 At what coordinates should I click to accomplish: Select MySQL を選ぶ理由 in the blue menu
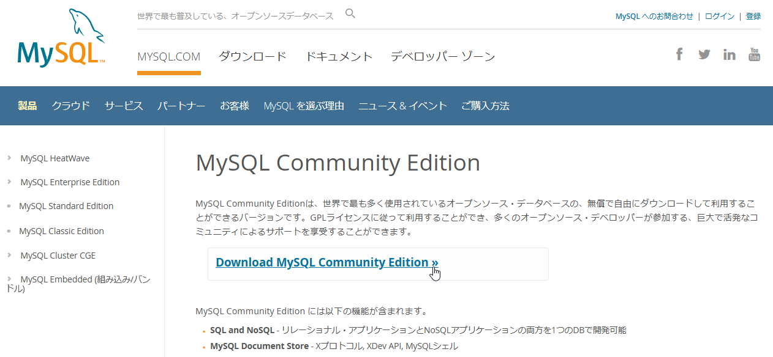(x=304, y=106)
